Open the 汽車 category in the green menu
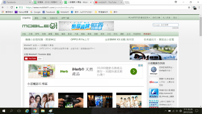202x114 pixels. (76, 34)
